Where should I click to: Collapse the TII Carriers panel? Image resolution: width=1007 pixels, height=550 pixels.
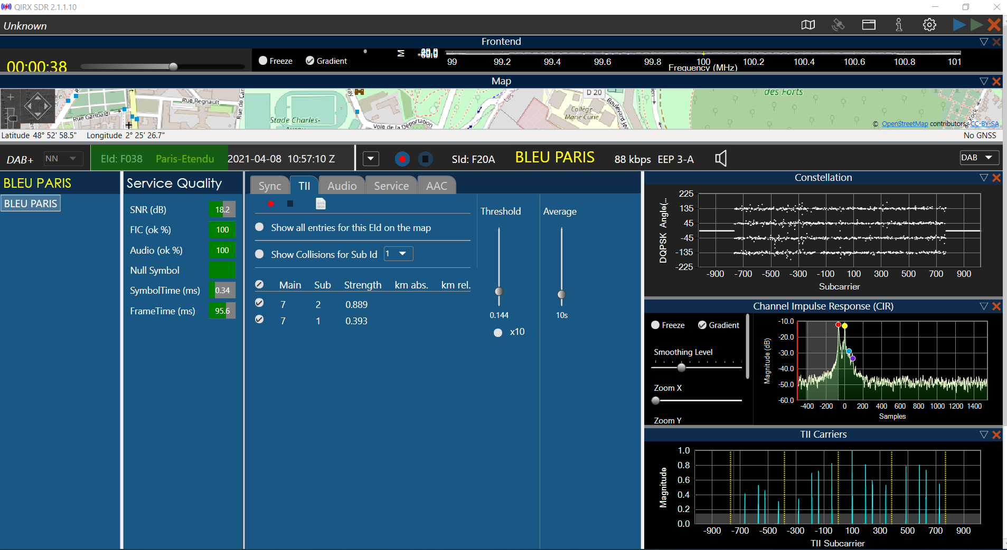[x=984, y=435]
